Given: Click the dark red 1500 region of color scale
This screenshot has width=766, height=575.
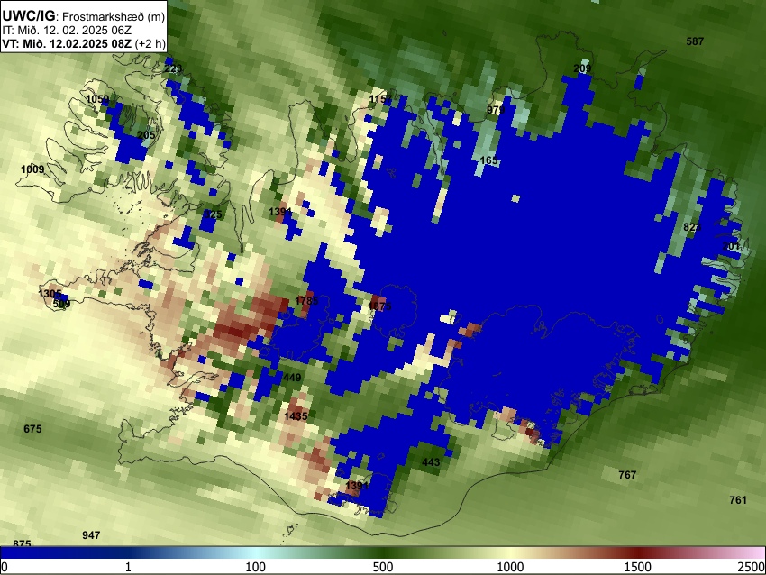Looking at the screenshot, I should [638, 552].
